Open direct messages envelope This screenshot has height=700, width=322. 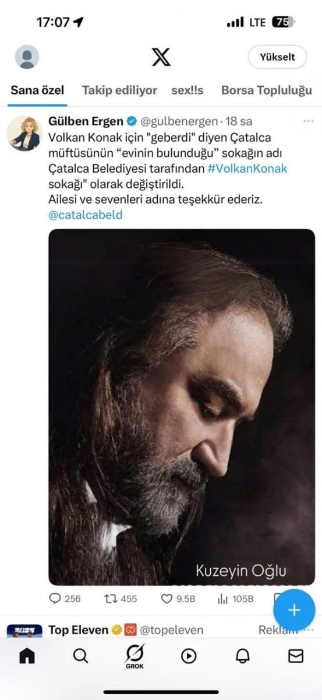296,656
